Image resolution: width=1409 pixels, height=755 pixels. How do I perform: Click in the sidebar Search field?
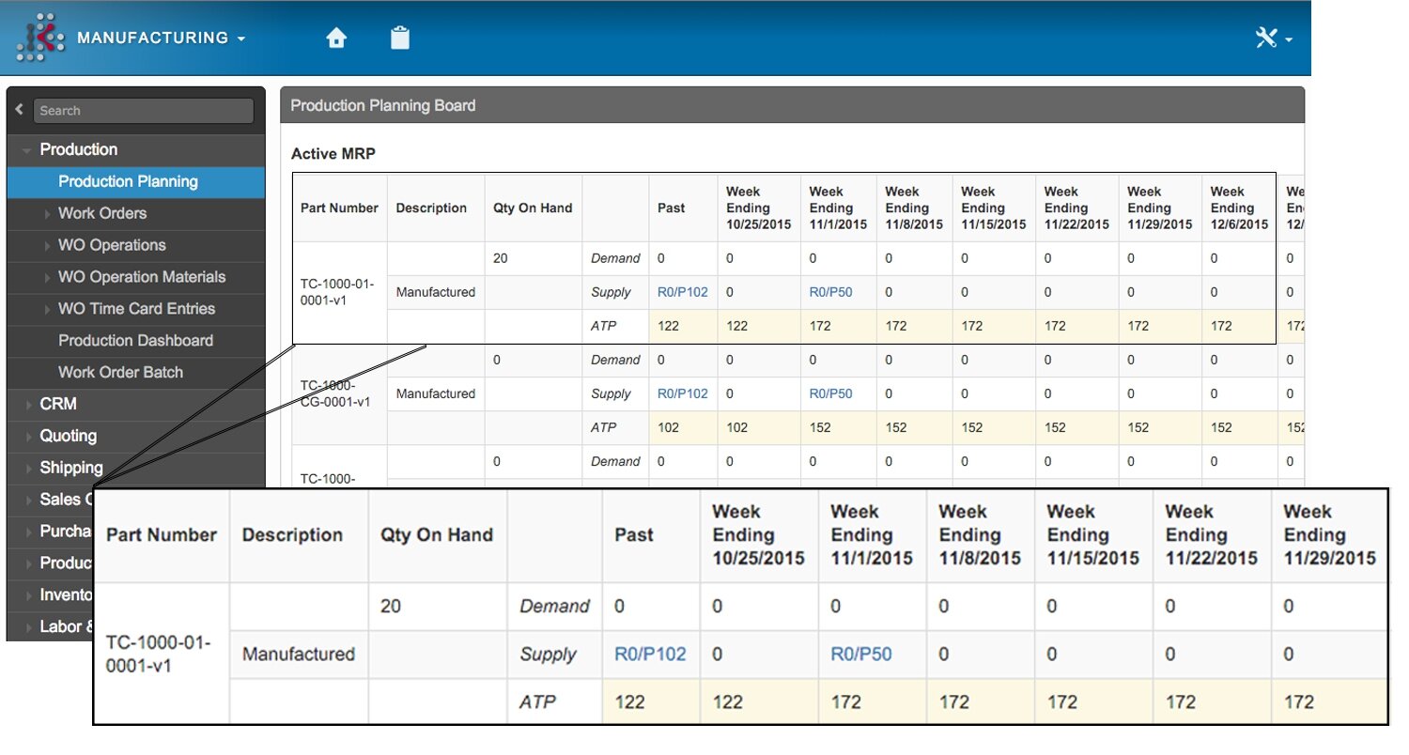(x=143, y=111)
